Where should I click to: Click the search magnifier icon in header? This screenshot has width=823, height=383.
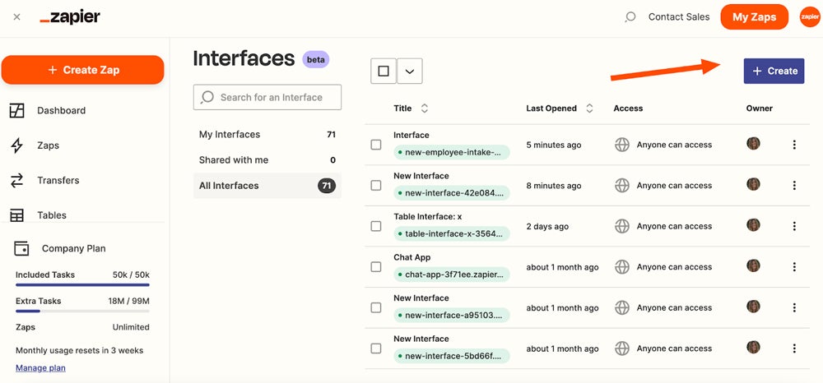pyautogui.click(x=630, y=16)
